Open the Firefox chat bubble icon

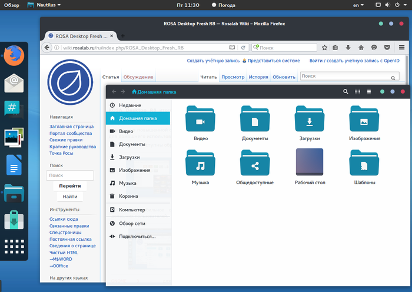[x=374, y=48]
